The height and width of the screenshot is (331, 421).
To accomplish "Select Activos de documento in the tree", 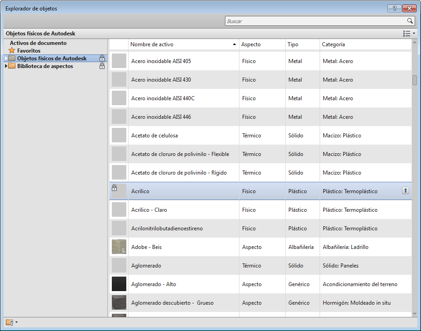I will [38, 43].
